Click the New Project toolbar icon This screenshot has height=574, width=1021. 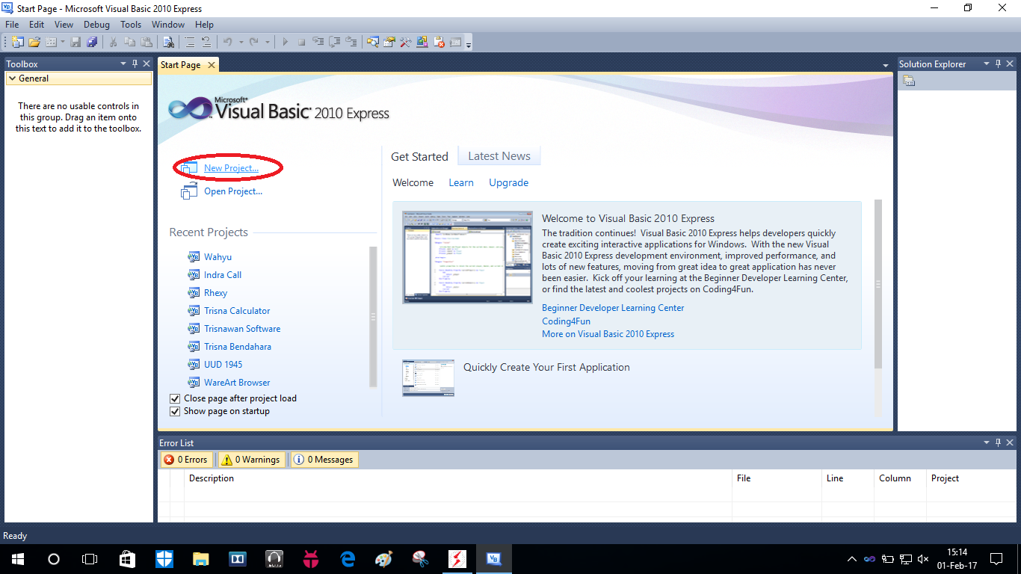click(x=17, y=42)
